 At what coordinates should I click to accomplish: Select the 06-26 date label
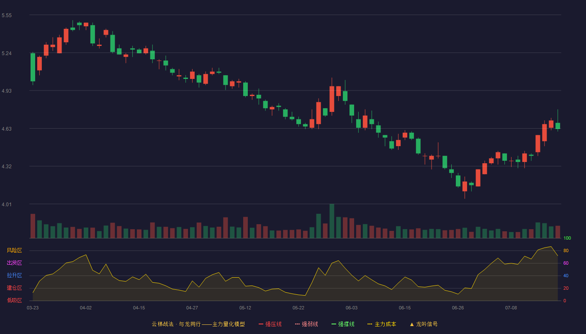coord(458,308)
